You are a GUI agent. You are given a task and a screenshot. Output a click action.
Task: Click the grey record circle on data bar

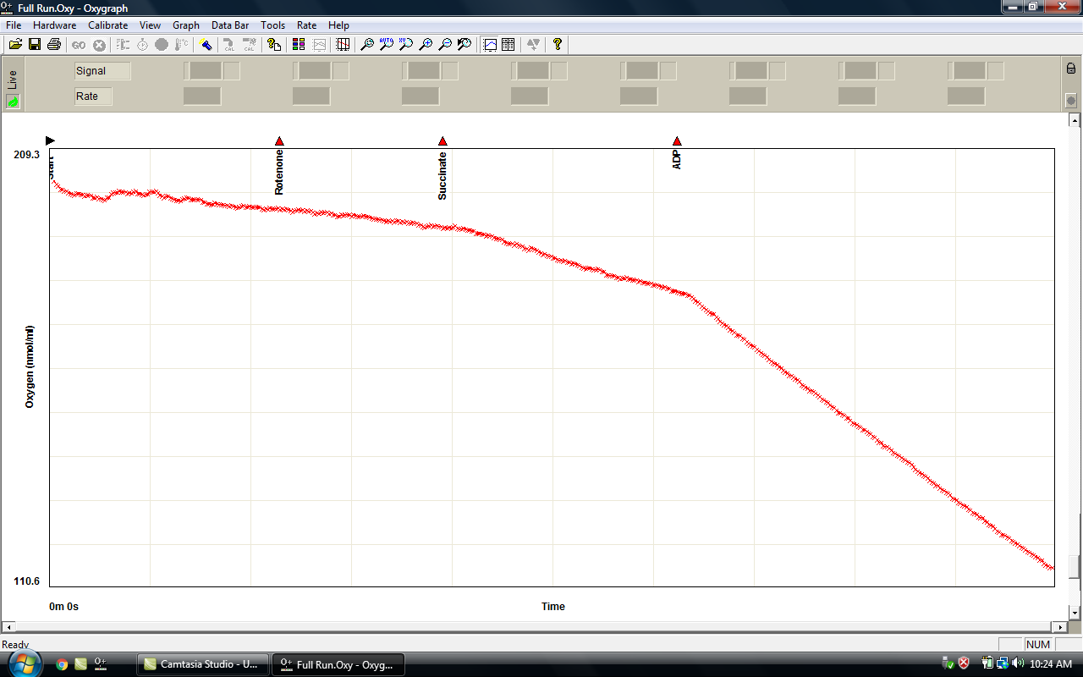[x=1070, y=101]
